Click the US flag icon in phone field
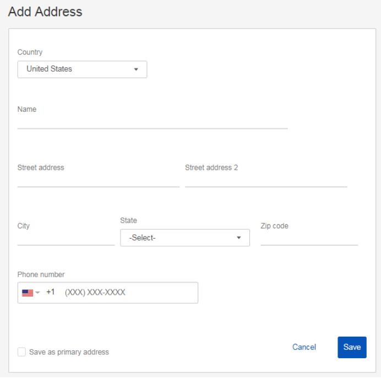The image size is (381, 378). [x=28, y=293]
